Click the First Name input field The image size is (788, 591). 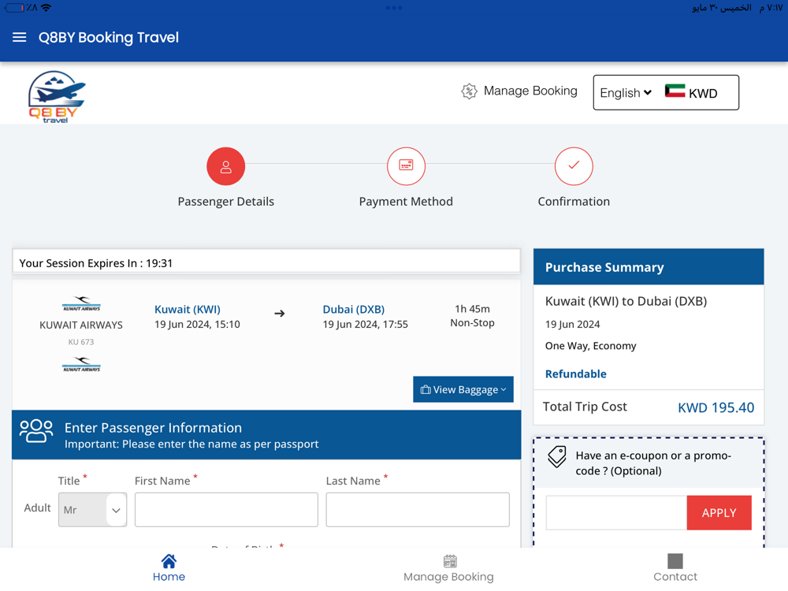point(226,510)
